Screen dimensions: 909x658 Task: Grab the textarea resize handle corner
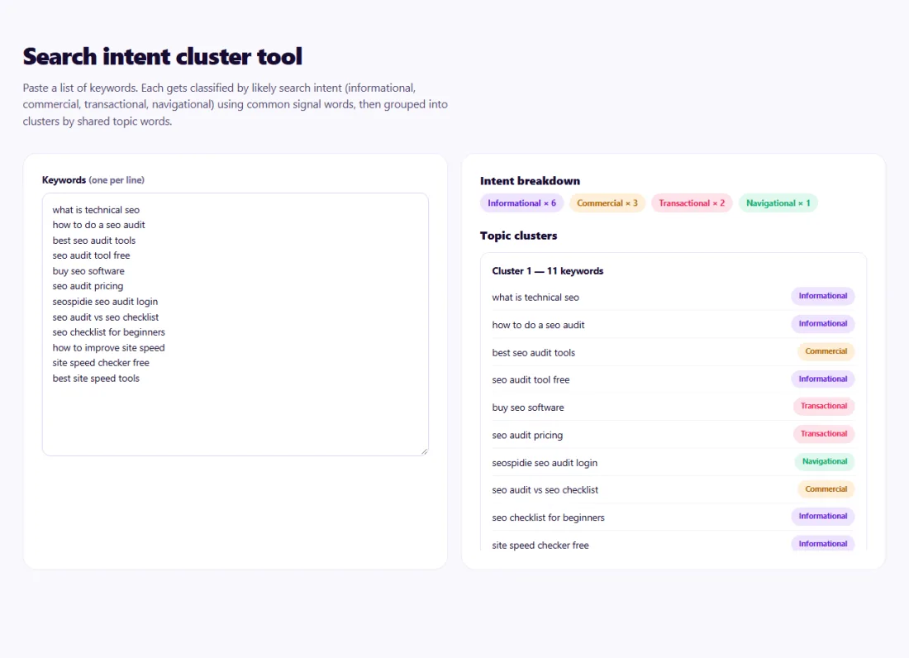(x=425, y=451)
